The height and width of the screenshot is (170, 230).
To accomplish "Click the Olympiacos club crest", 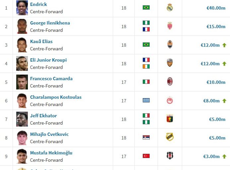I will [170, 100].
